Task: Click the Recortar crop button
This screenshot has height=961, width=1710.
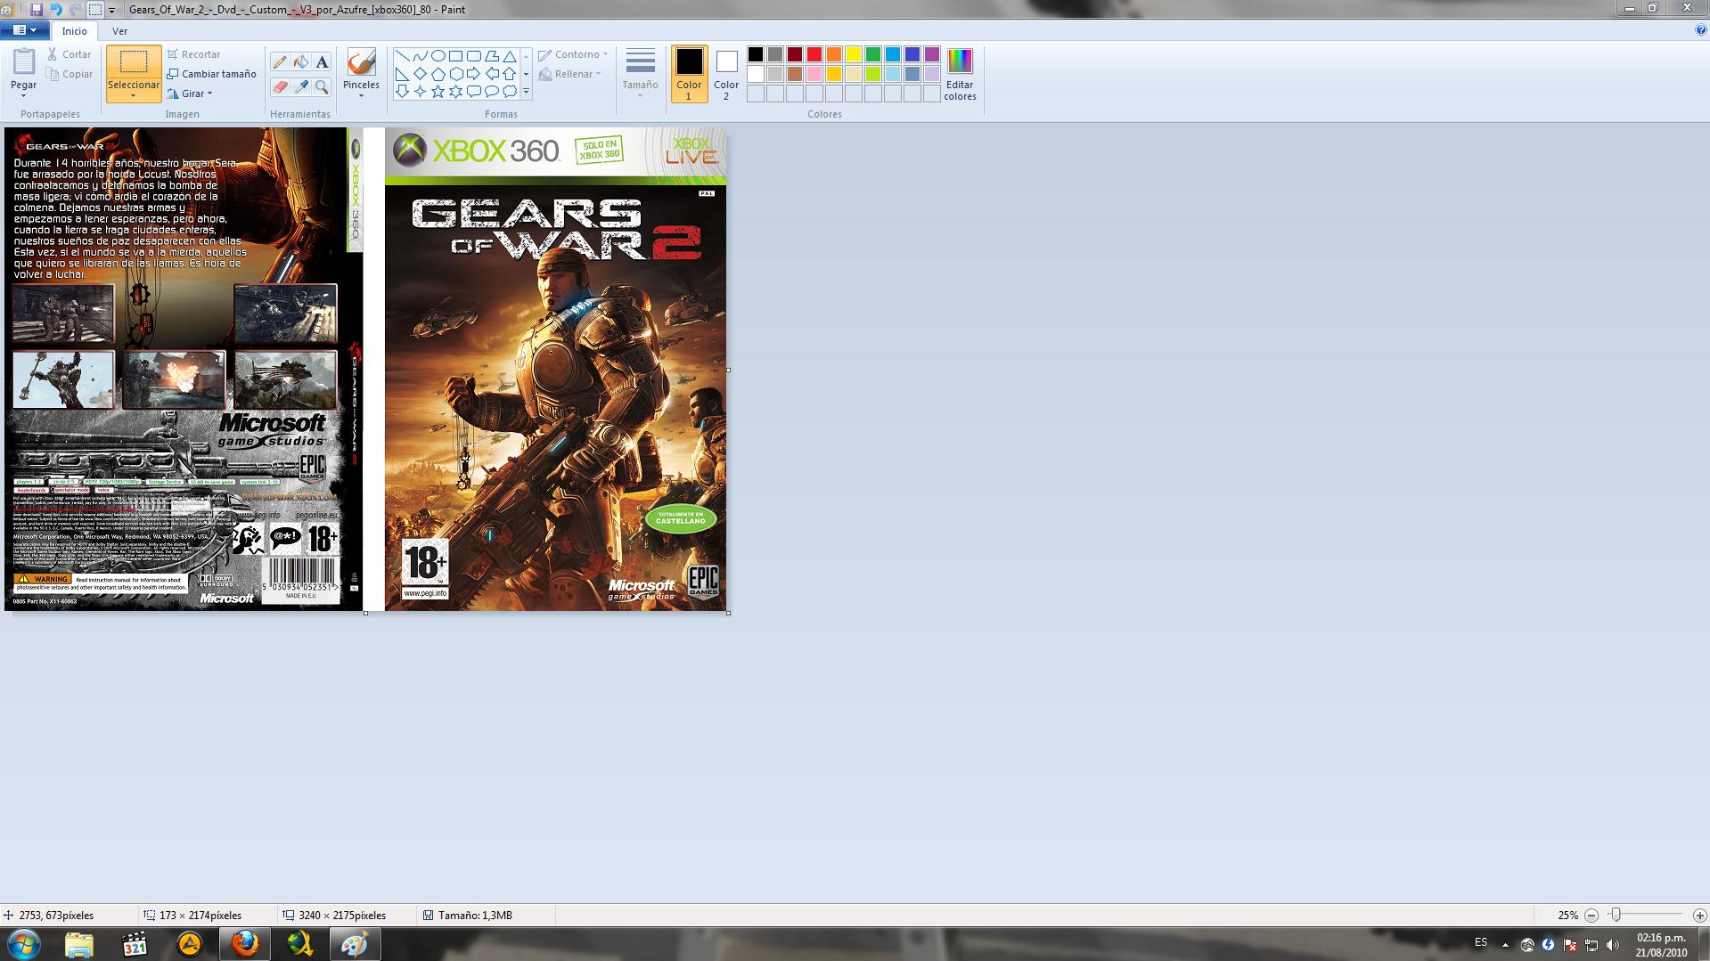Action: coord(193,54)
